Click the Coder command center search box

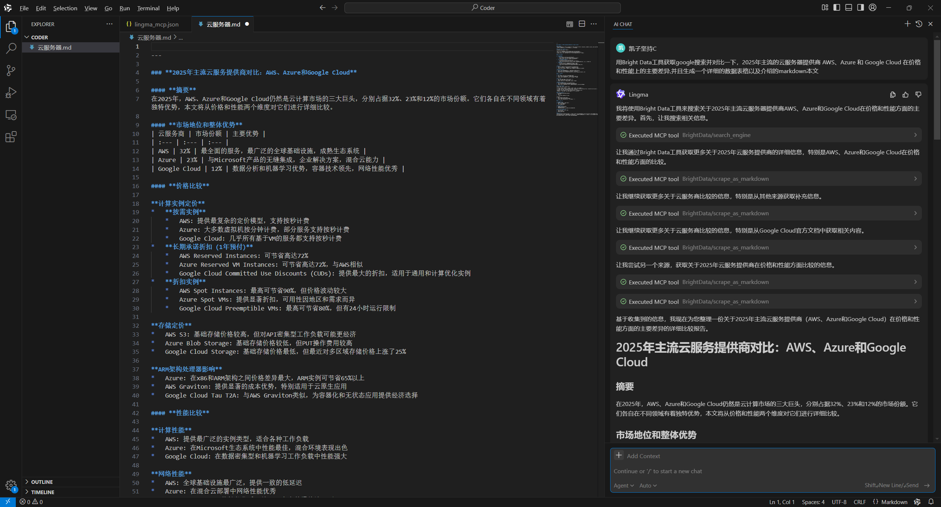(x=482, y=8)
